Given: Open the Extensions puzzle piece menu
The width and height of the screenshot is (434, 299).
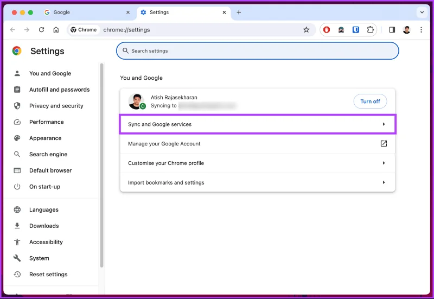Looking at the screenshot, I should [x=371, y=30].
